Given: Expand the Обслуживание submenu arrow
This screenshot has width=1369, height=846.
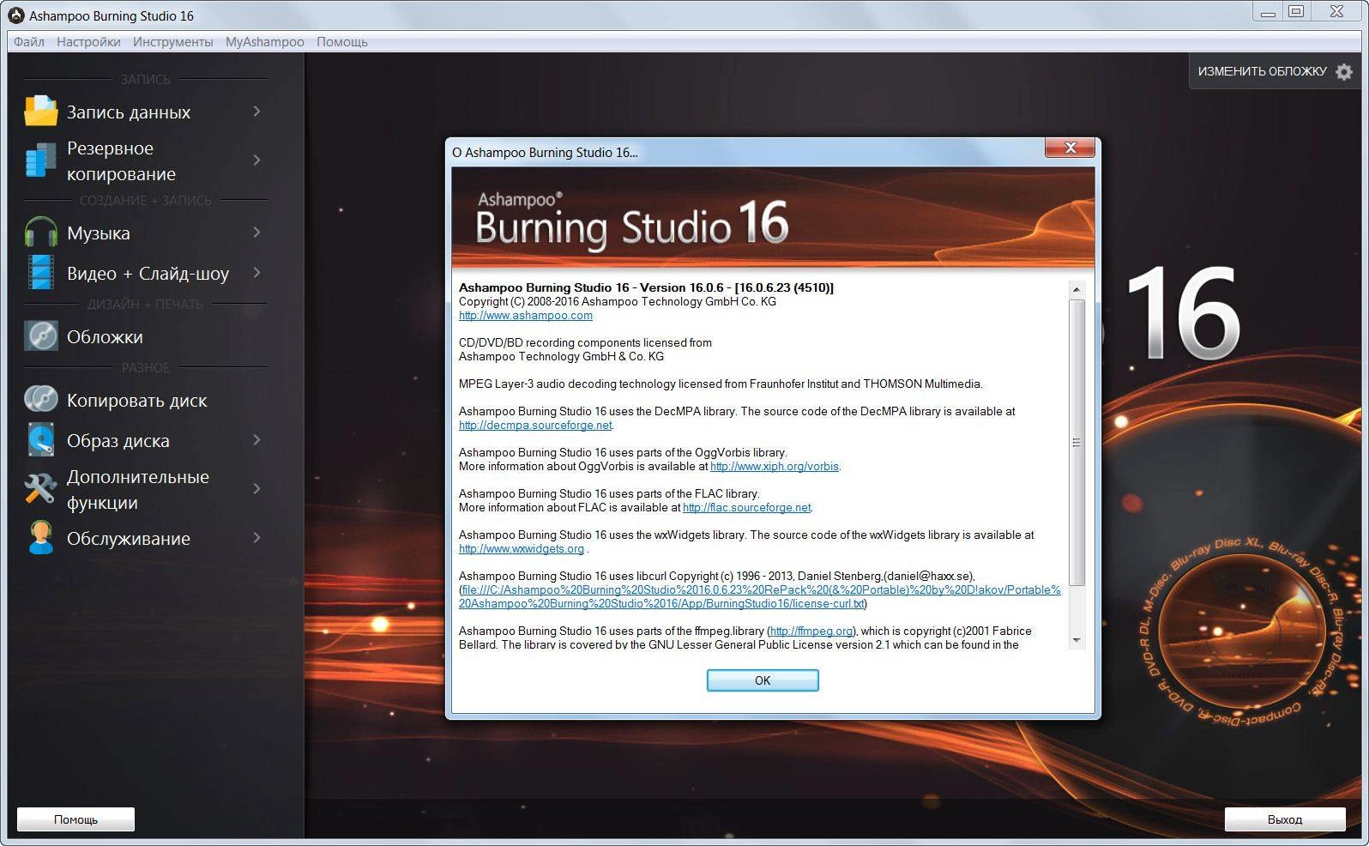Looking at the screenshot, I should [x=256, y=538].
